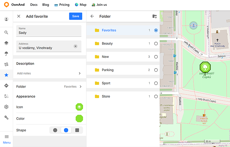Open the tracks route icon in sidebar

click(6, 64)
